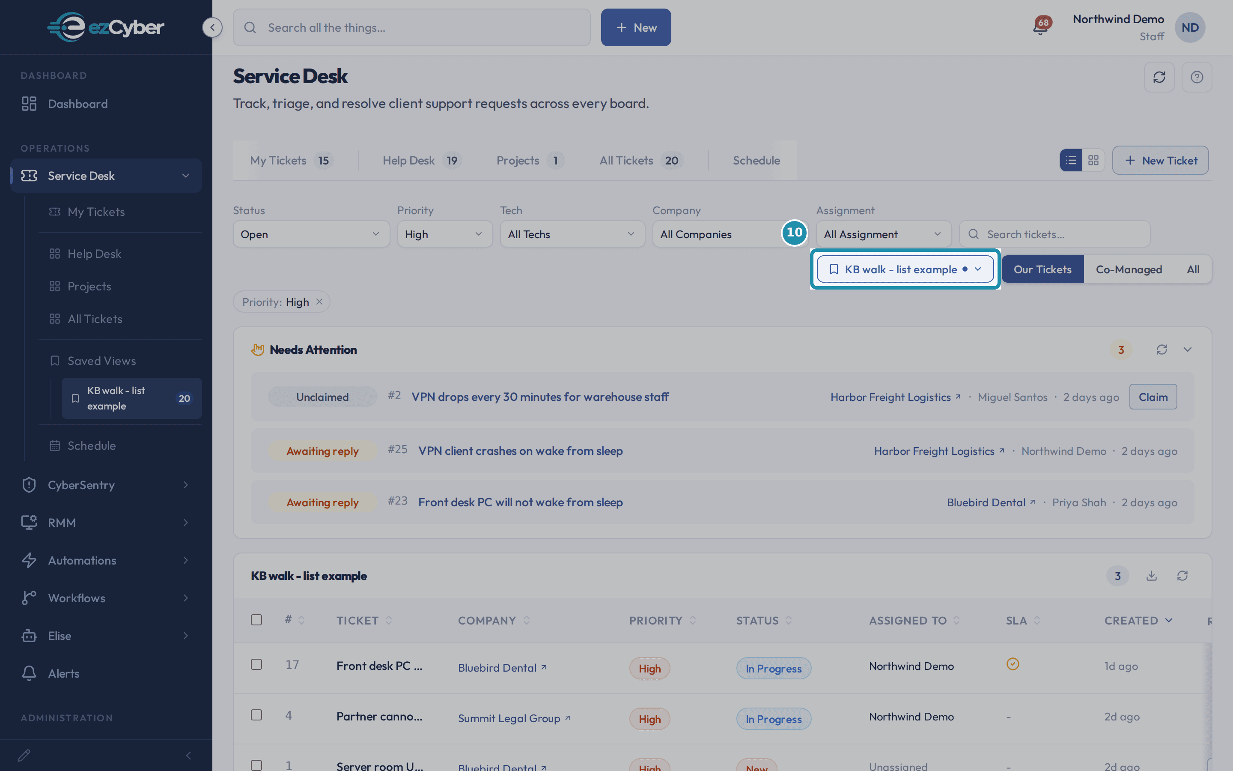Open VPN client crashes on wake ticket
1233x771 pixels.
coord(520,451)
